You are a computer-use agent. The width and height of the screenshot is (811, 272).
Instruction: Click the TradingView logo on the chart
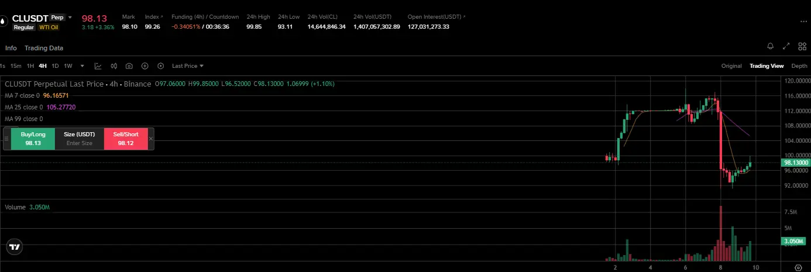[x=15, y=247]
